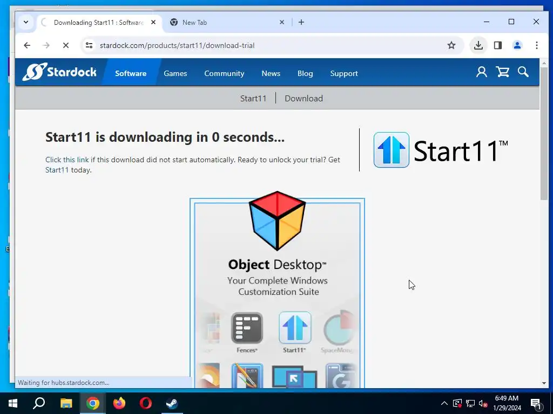Open the Blog menu item

tap(305, 73)
